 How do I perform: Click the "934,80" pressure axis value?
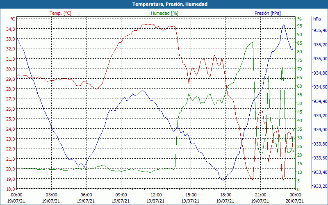320,73
